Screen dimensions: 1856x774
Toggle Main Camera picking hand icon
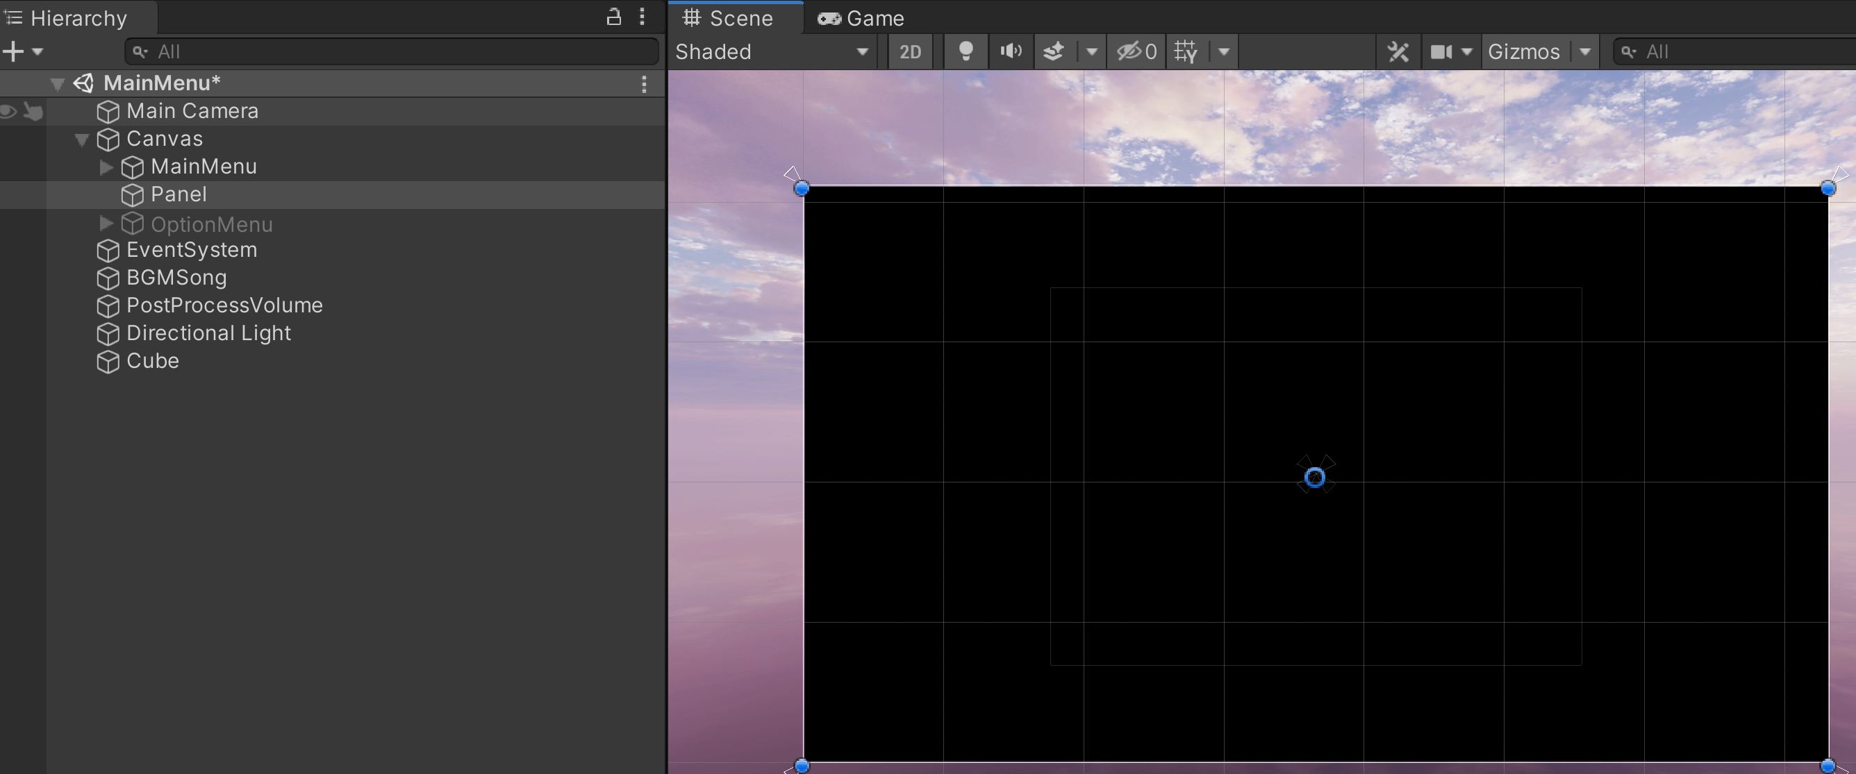click(33, 112)
